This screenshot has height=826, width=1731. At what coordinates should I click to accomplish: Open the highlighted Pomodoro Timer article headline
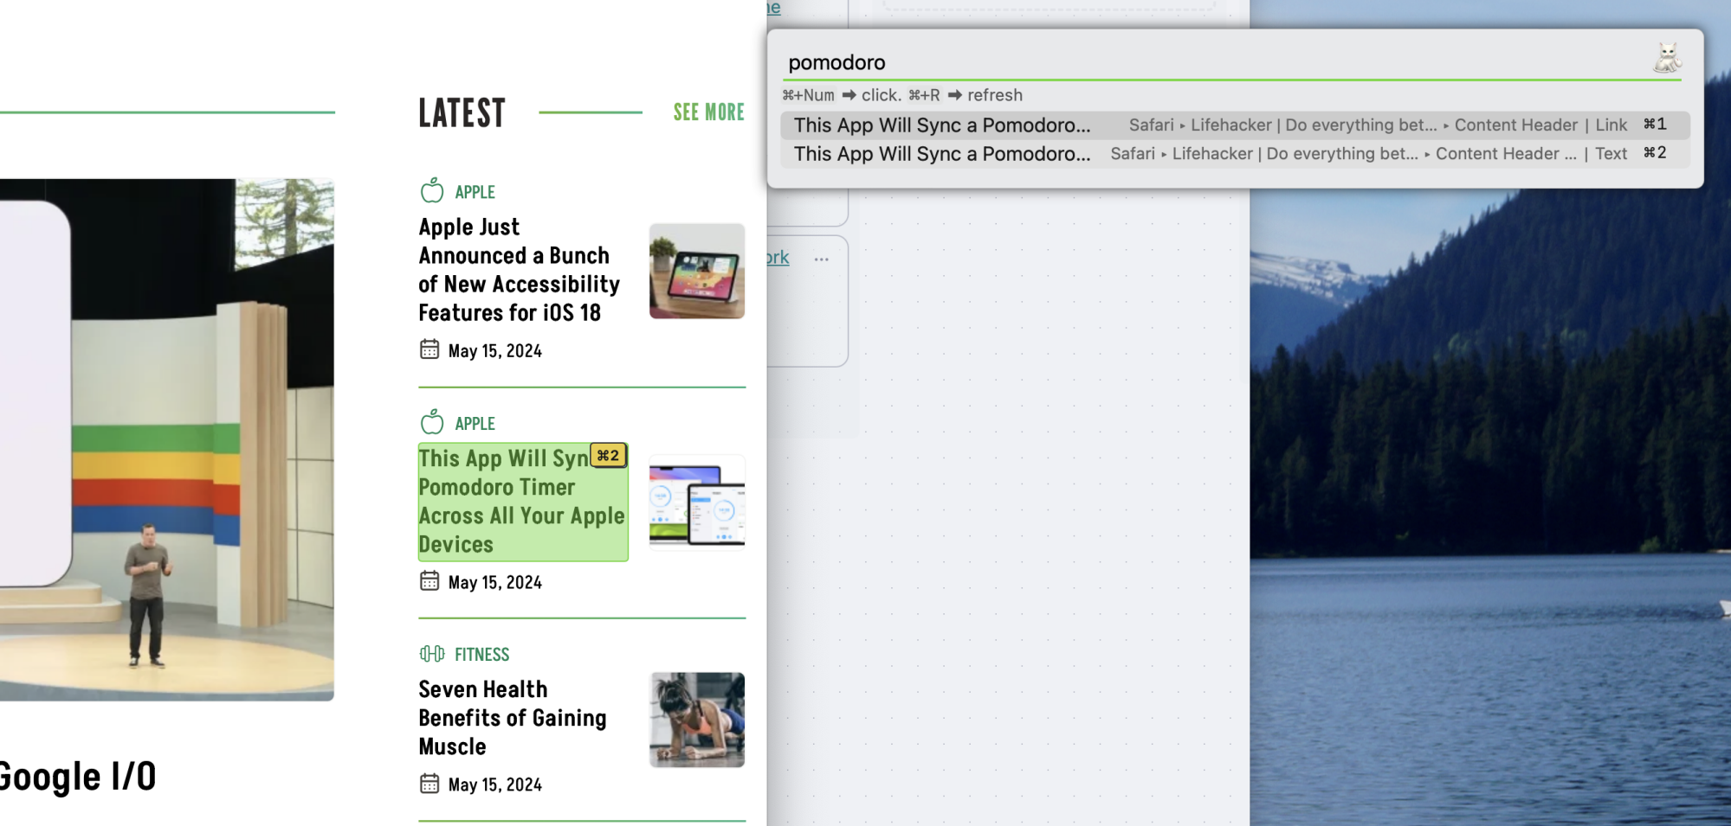[x=523, y=502]
